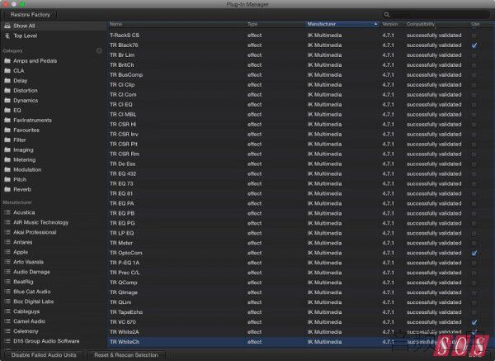Sort by the Version column header
The image size is (495, 361).
point(390,24)
